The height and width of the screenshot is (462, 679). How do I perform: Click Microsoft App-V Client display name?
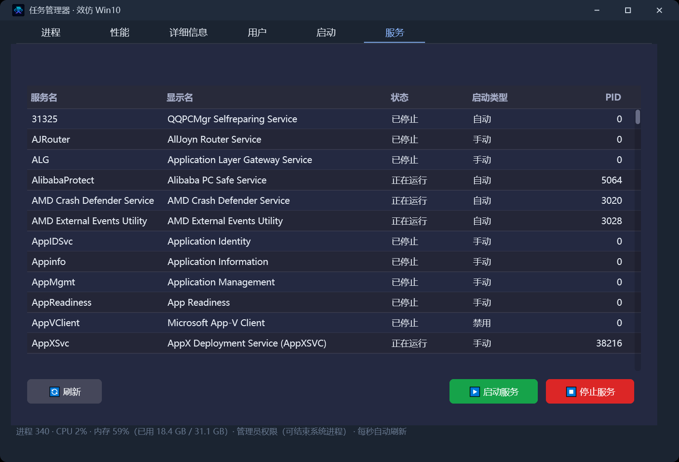click(216, 323)
